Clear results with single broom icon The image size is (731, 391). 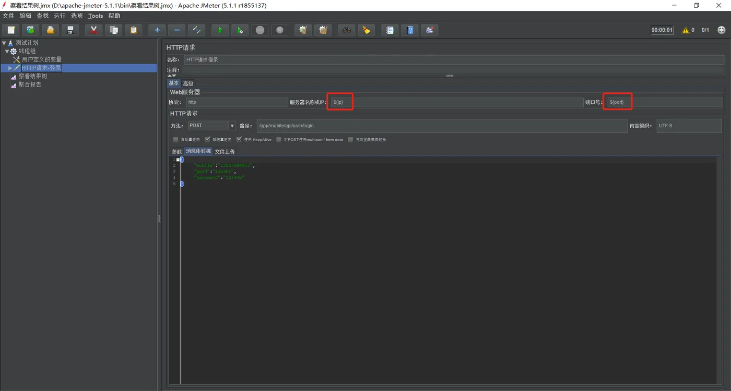303,30
